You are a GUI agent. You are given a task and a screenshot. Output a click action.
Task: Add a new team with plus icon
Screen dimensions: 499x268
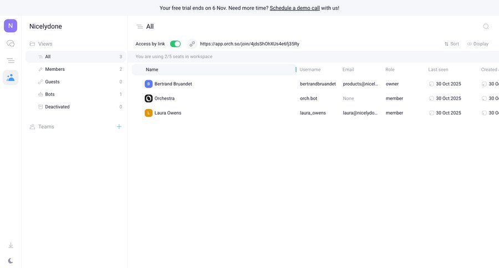tap(119, 126)
